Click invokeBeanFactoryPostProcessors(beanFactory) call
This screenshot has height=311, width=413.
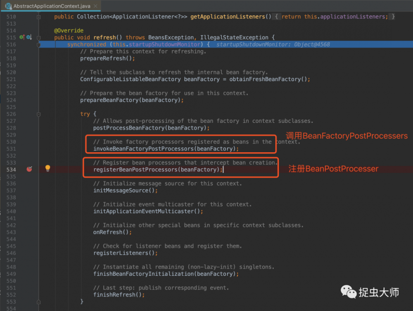click(x=166, y=148)
